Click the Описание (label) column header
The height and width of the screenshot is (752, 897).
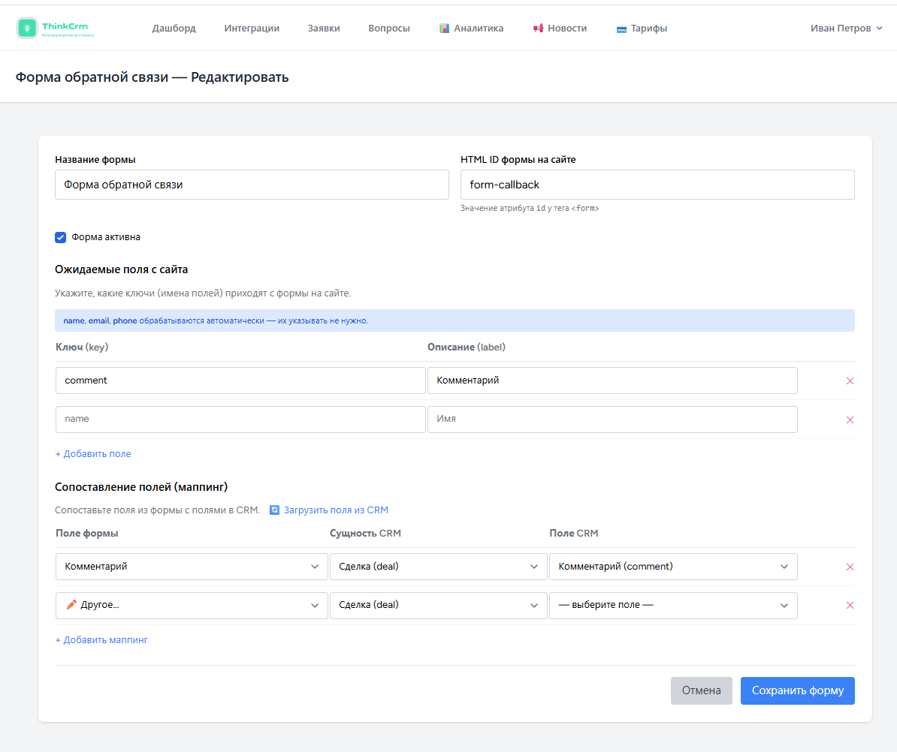[467, 347]
